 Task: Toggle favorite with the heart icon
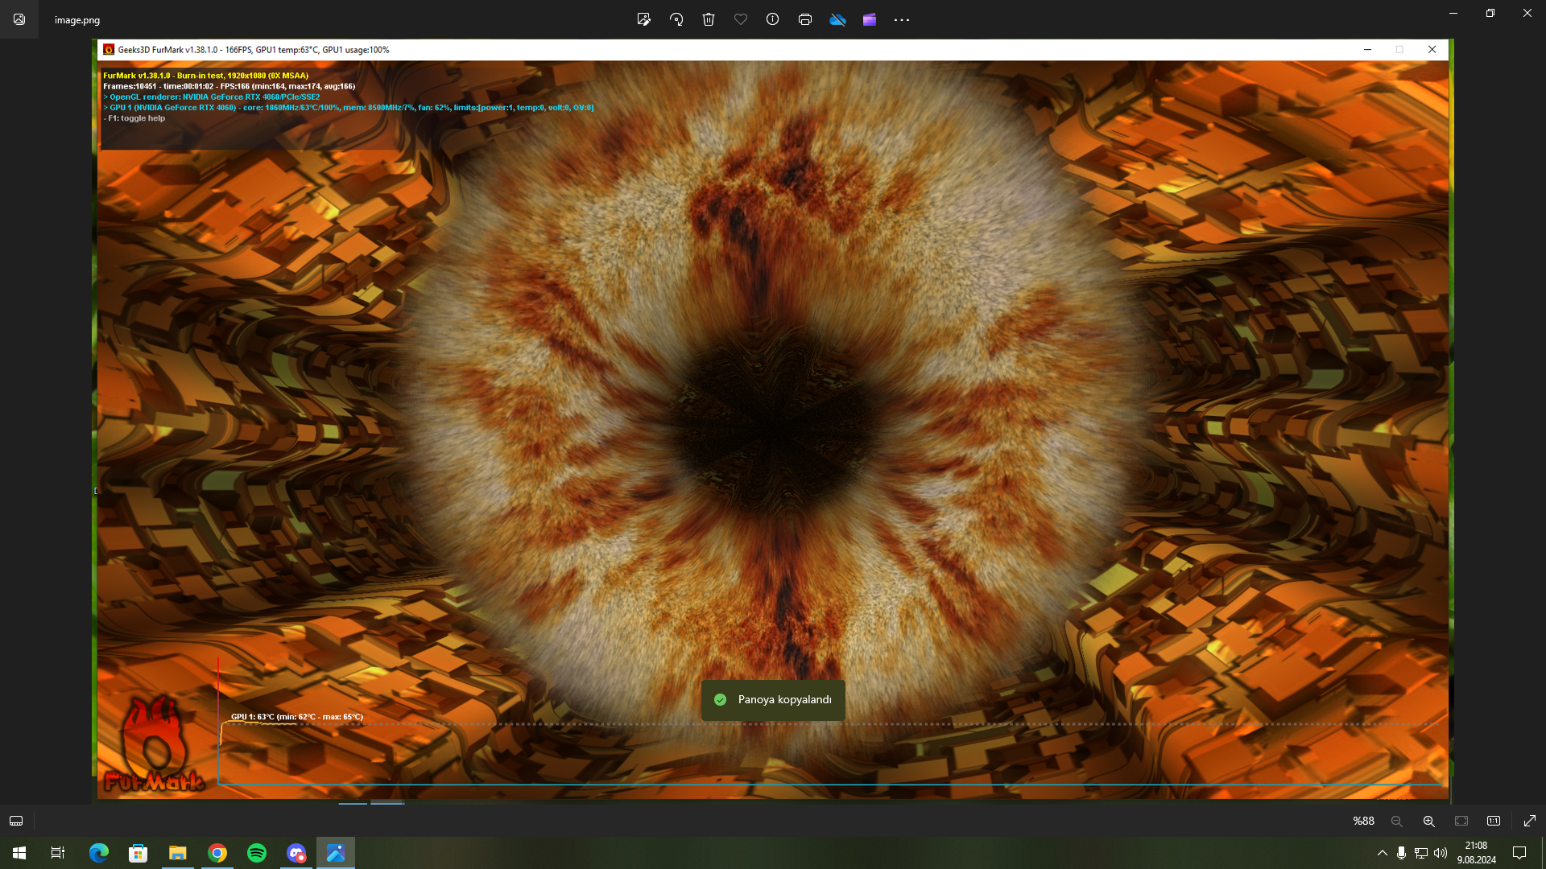pyautogui.click(x=741, y=19)
